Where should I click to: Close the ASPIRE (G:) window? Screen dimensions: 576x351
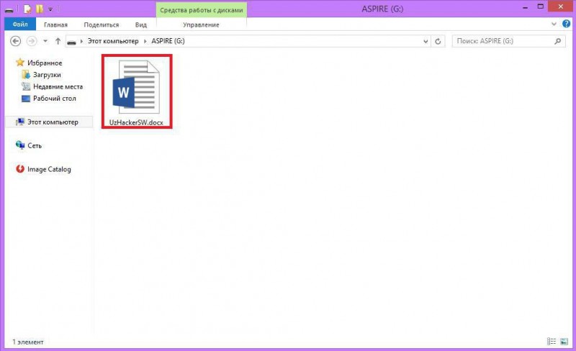coord(560,6)
